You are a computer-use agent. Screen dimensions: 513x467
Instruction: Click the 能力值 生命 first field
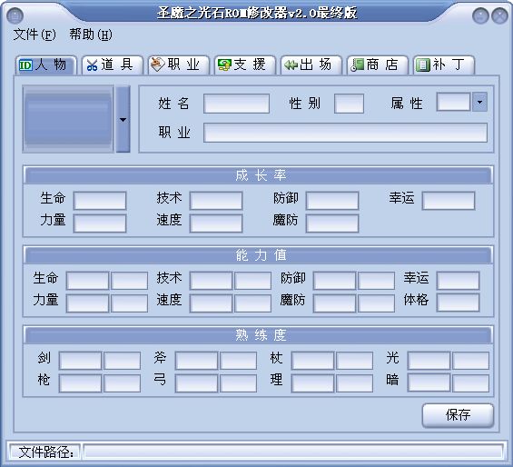click(x=88, y=281)
